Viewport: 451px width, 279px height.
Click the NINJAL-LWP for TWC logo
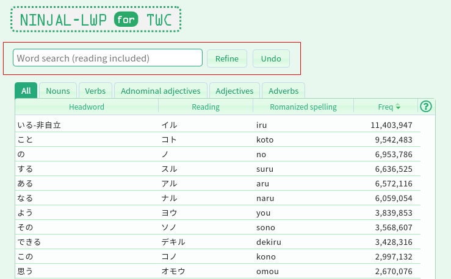click(x=96, y=19)
